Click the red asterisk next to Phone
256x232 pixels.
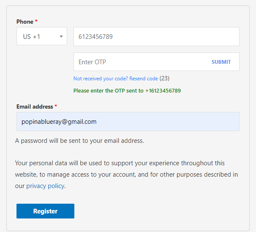coord(36,22)
